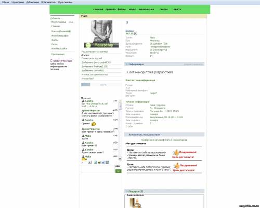Click first thumbs-up achievement icon
The image size is (260, 208).
click(176, 152)
